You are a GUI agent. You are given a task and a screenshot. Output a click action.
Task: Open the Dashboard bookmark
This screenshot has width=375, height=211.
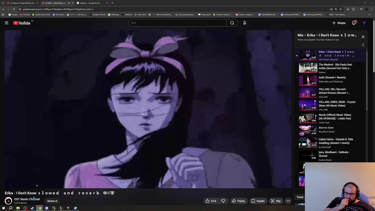pyautogui.click(x=58, y=15)
